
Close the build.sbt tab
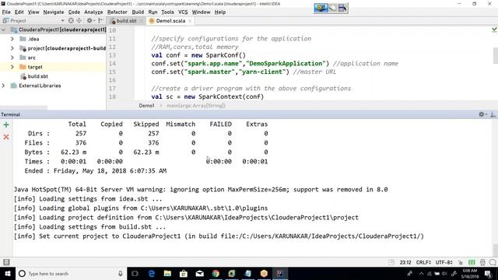142,21
